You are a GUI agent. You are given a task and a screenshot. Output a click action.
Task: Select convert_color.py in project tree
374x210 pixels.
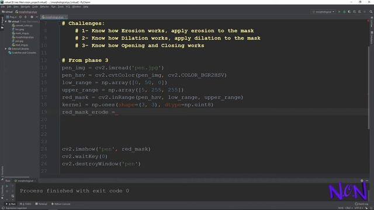22,25
